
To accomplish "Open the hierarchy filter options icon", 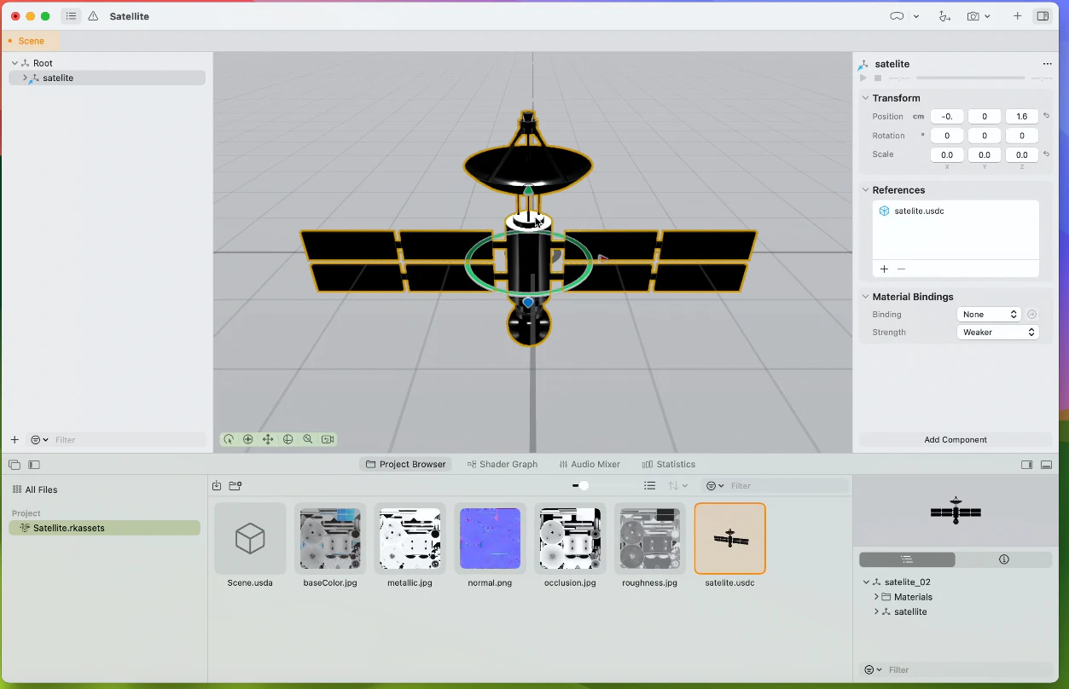I will 39,440.
